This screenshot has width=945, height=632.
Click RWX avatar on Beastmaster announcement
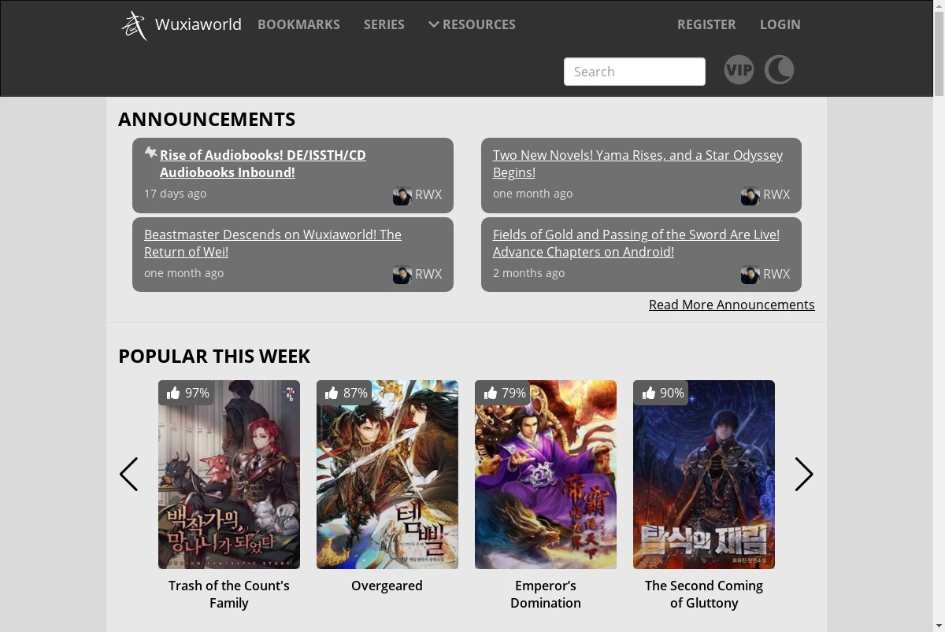point(402,275)
